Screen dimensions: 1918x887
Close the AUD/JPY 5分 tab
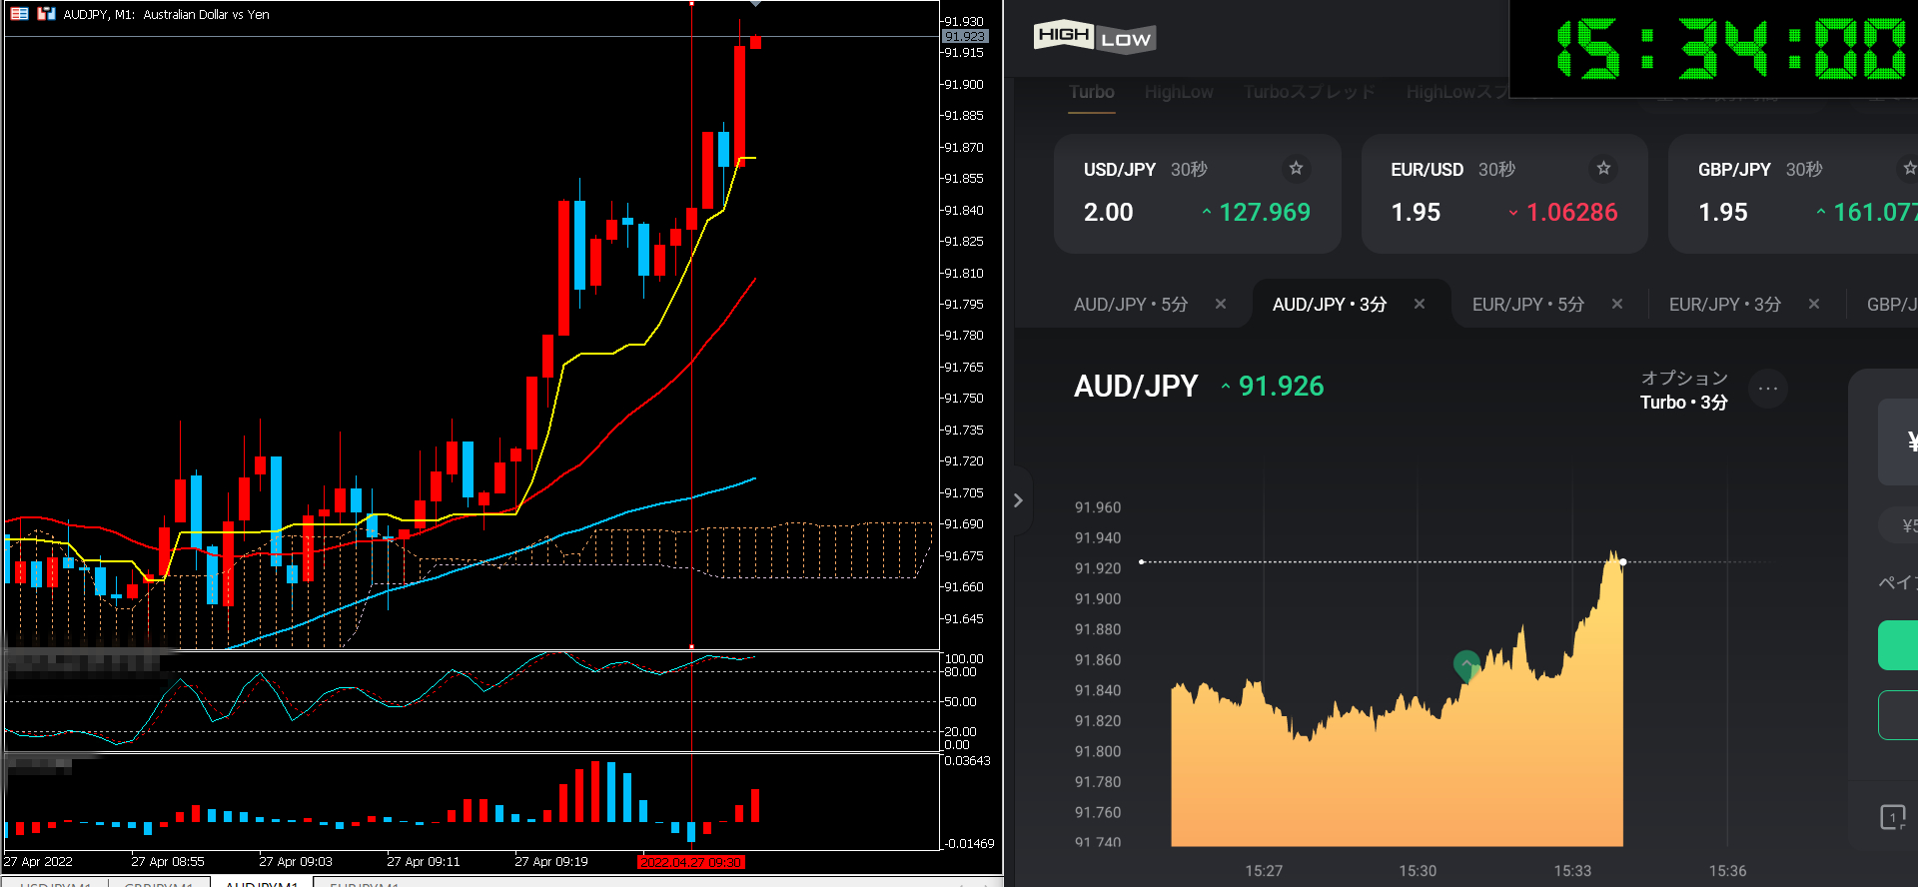(x=1221, y=304)
